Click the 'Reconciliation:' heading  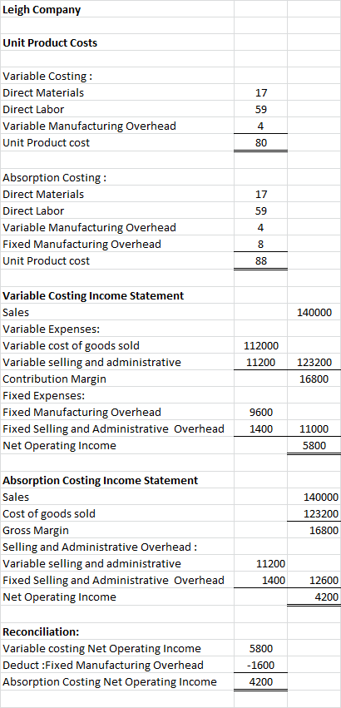[41, 631]
